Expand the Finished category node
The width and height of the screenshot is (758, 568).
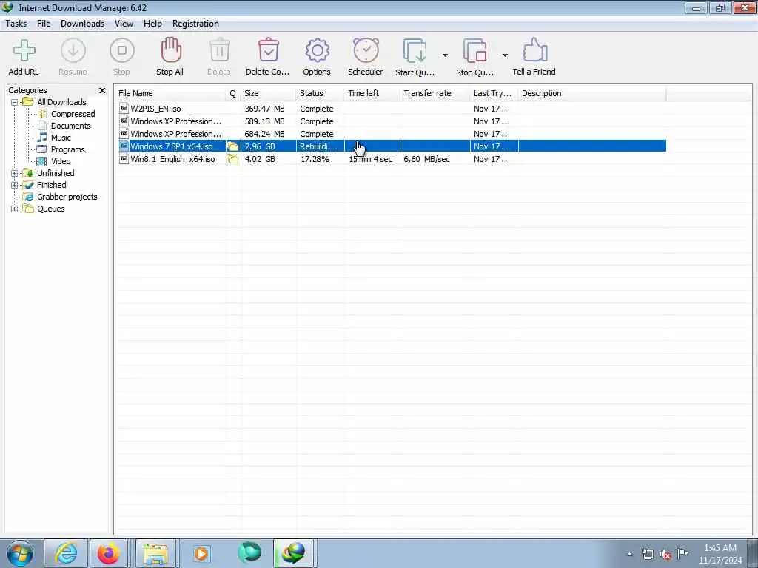pos(15,185)
